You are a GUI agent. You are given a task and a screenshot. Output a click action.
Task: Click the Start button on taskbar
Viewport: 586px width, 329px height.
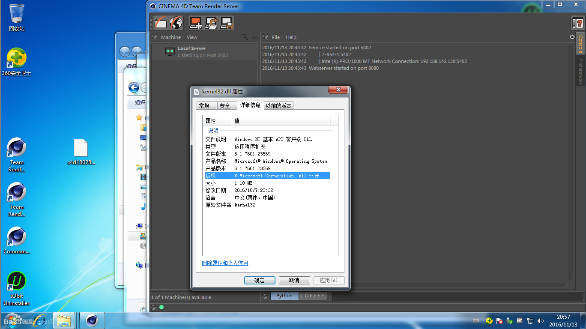point(12,320)
